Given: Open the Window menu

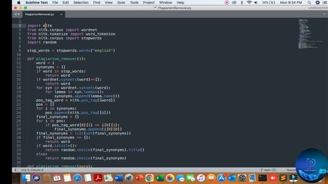Looking at the screenshot, I should click(x=166, y=3).
